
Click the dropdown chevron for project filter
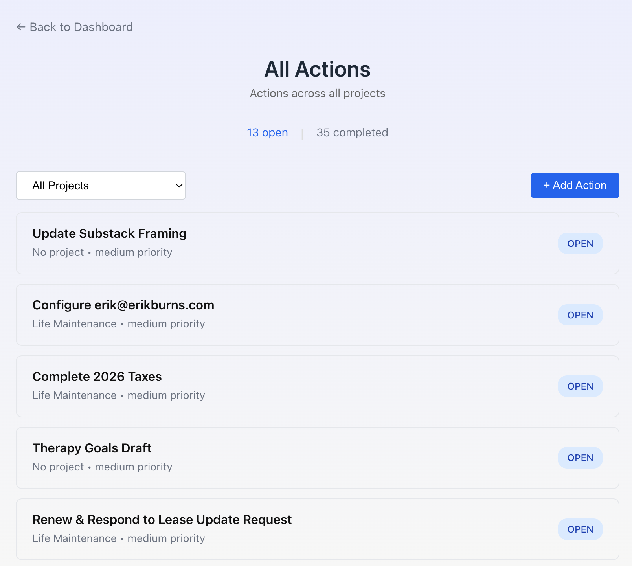(179, 186)
